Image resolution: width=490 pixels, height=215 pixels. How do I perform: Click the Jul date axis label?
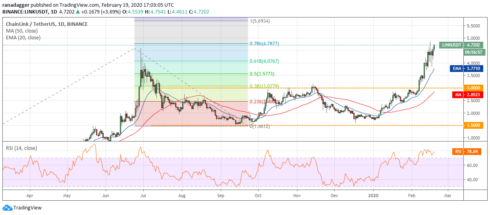(143, 196)
